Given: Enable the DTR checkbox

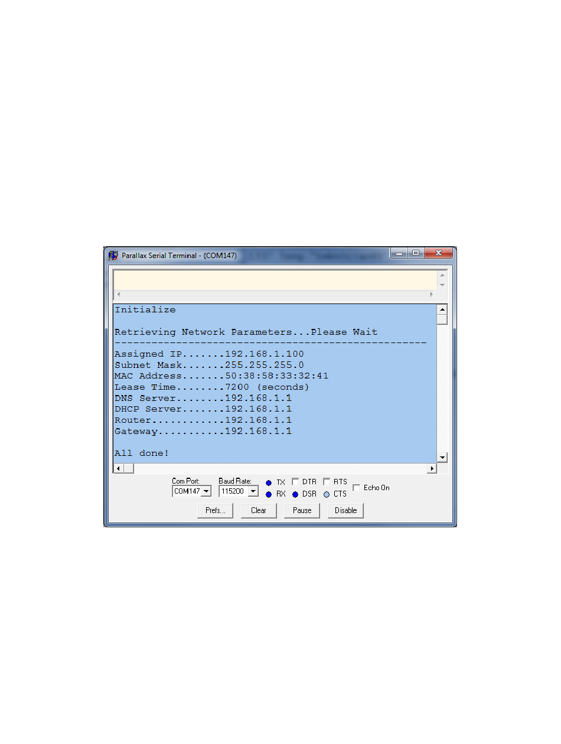Looking at the screenshot, I should [x=295, y=482].
